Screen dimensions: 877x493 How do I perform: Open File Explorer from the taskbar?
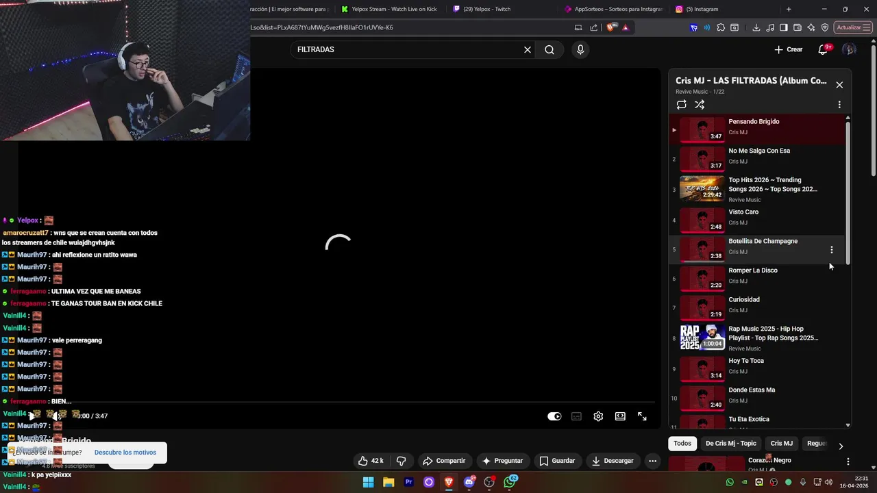(388, 482)
